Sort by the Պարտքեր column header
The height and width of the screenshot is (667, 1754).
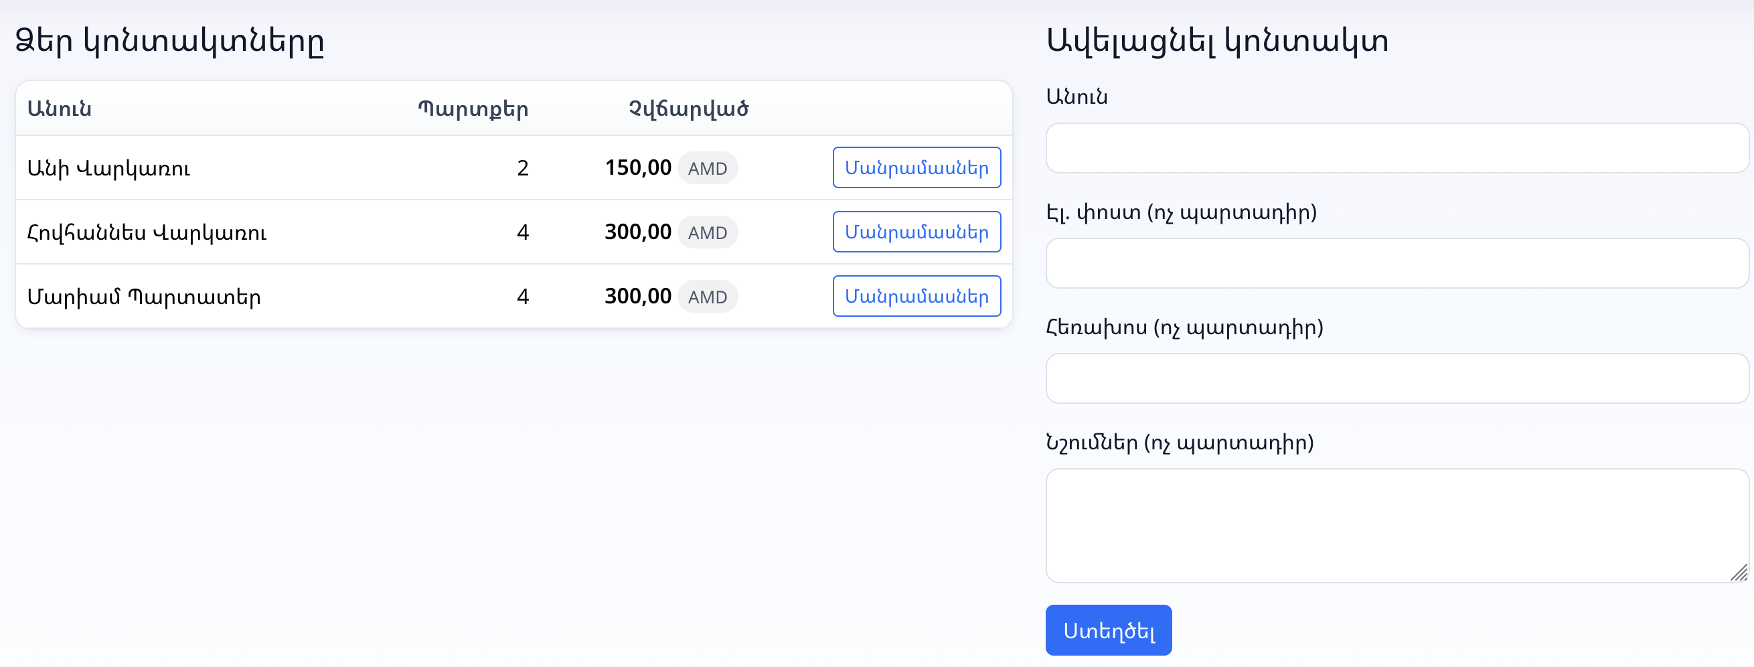[x=473, y=108]
